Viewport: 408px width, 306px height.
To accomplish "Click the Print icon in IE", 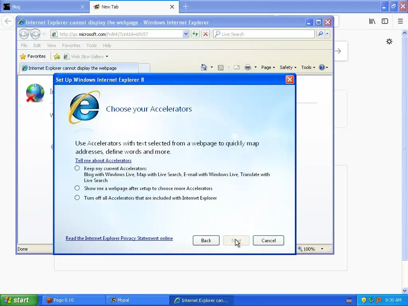I will click(248, 68).
